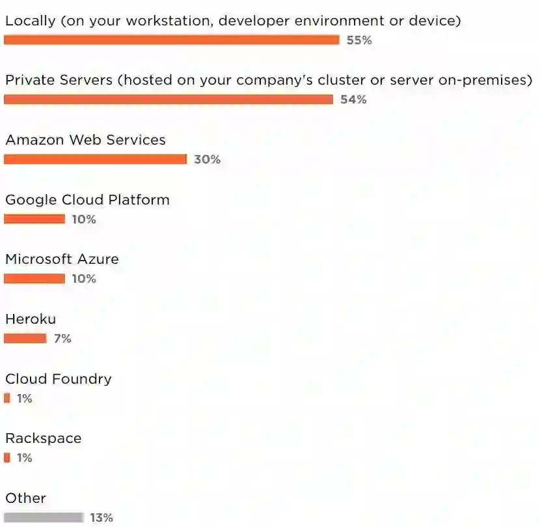
Task: Click the 'Rackspace' label
Action: [44, 438]
